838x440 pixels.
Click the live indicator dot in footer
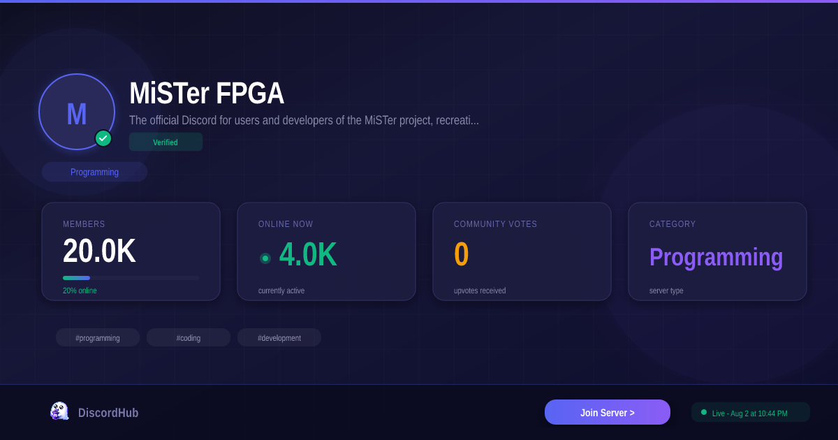click(704, 412)
